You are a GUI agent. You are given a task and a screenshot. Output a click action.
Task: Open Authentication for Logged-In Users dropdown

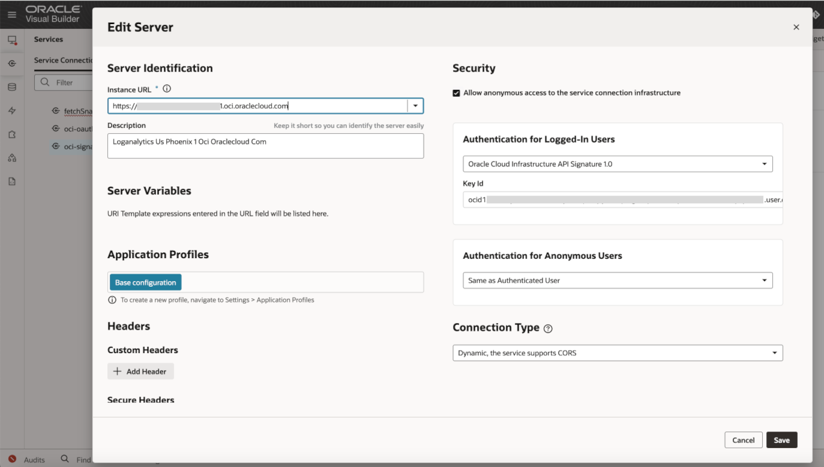click(617, 164)
